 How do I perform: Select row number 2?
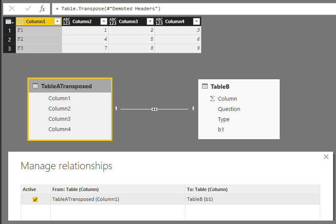tap(9, 39)
